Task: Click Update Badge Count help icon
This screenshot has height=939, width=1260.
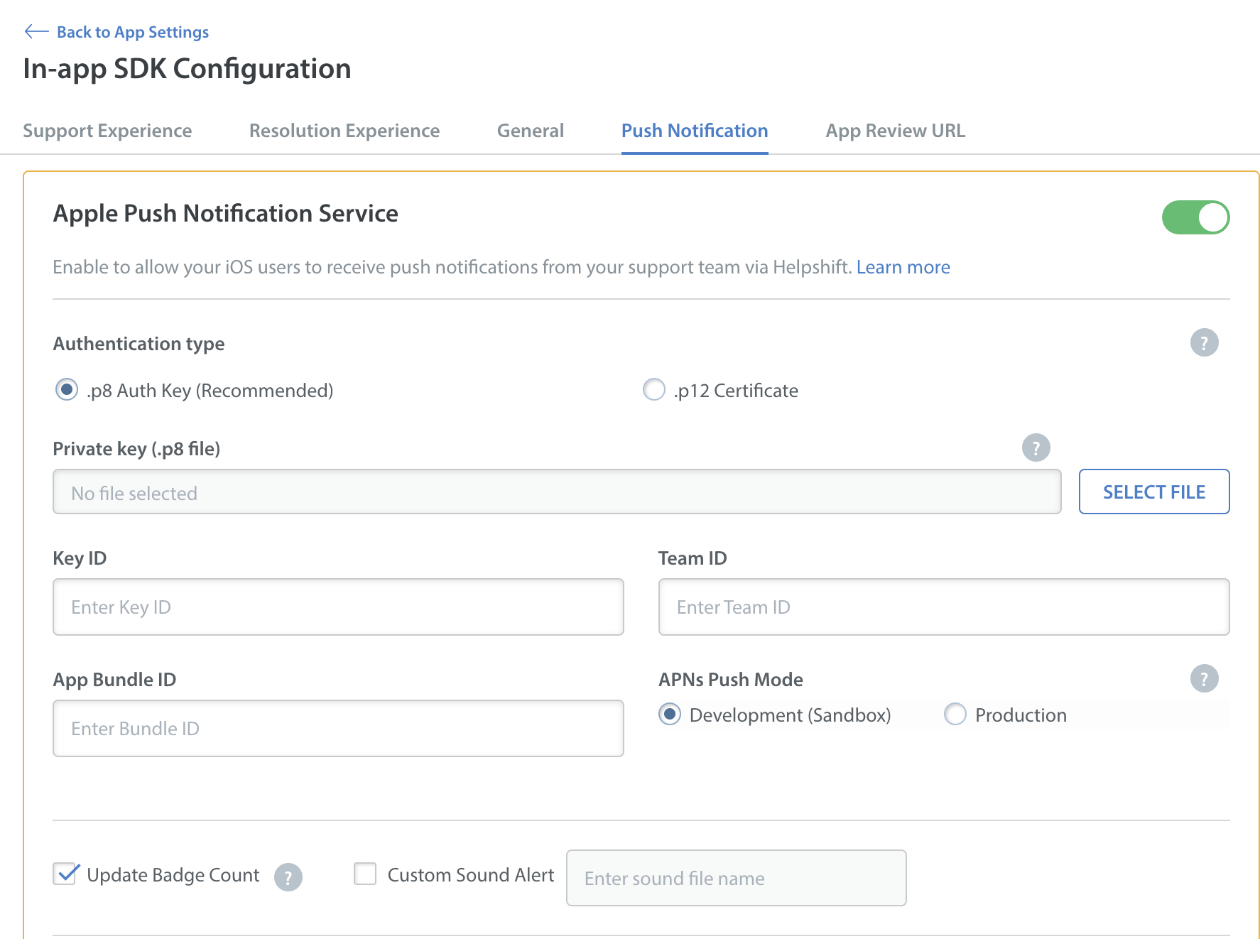Action: click(288, 878)
